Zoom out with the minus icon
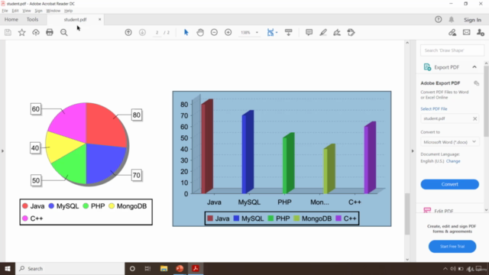 [214, 32]
